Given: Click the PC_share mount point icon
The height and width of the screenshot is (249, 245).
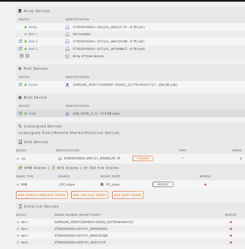Looking at the screenshot, I should (102, 184).
